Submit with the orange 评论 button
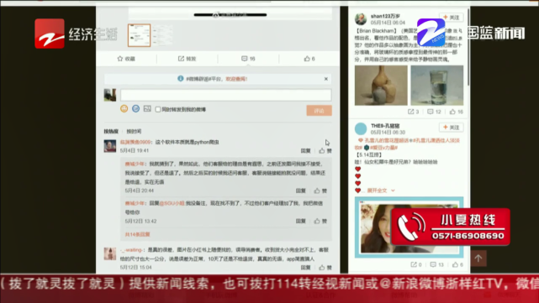The height and width of the screenshot is (303, 539). pos(319,111)
